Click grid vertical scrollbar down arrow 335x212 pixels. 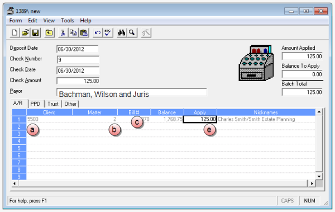tap(319, 176)
